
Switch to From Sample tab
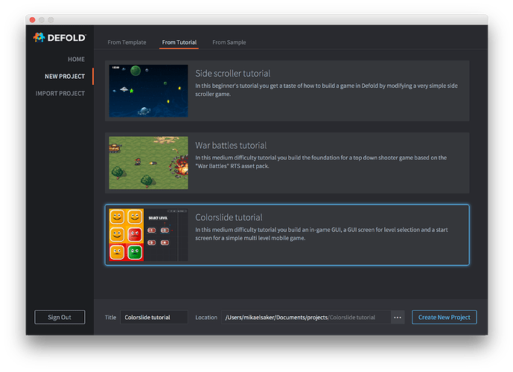pyautogui.click(x=229, y=42)
